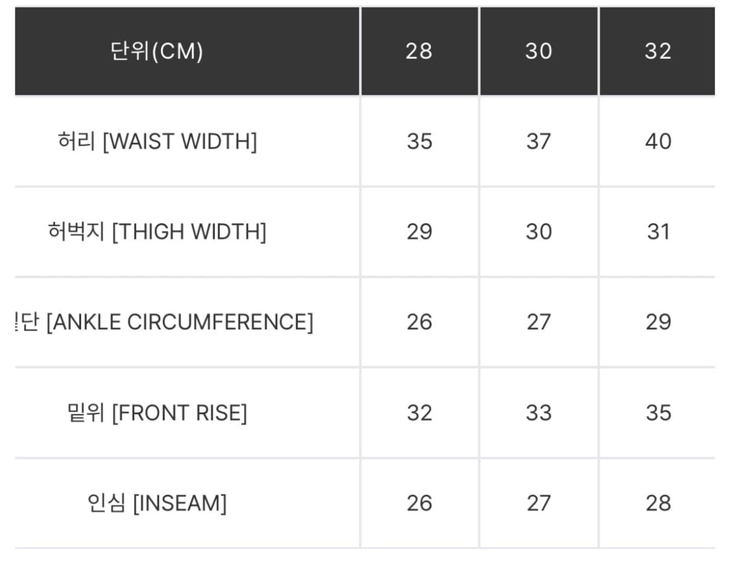Select inseam value 28 for size 32

pos(658,503)
